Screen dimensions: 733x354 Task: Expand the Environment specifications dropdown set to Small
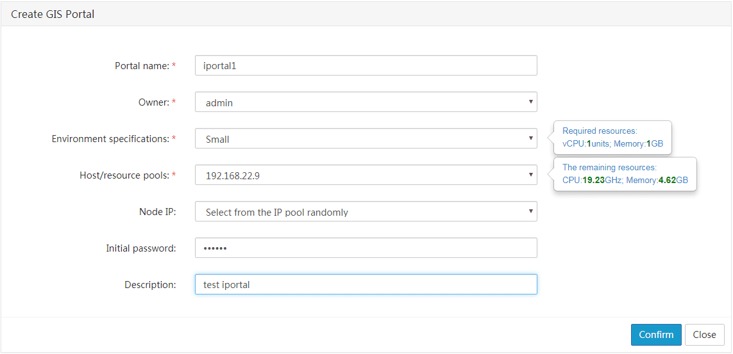pos(366,138)
